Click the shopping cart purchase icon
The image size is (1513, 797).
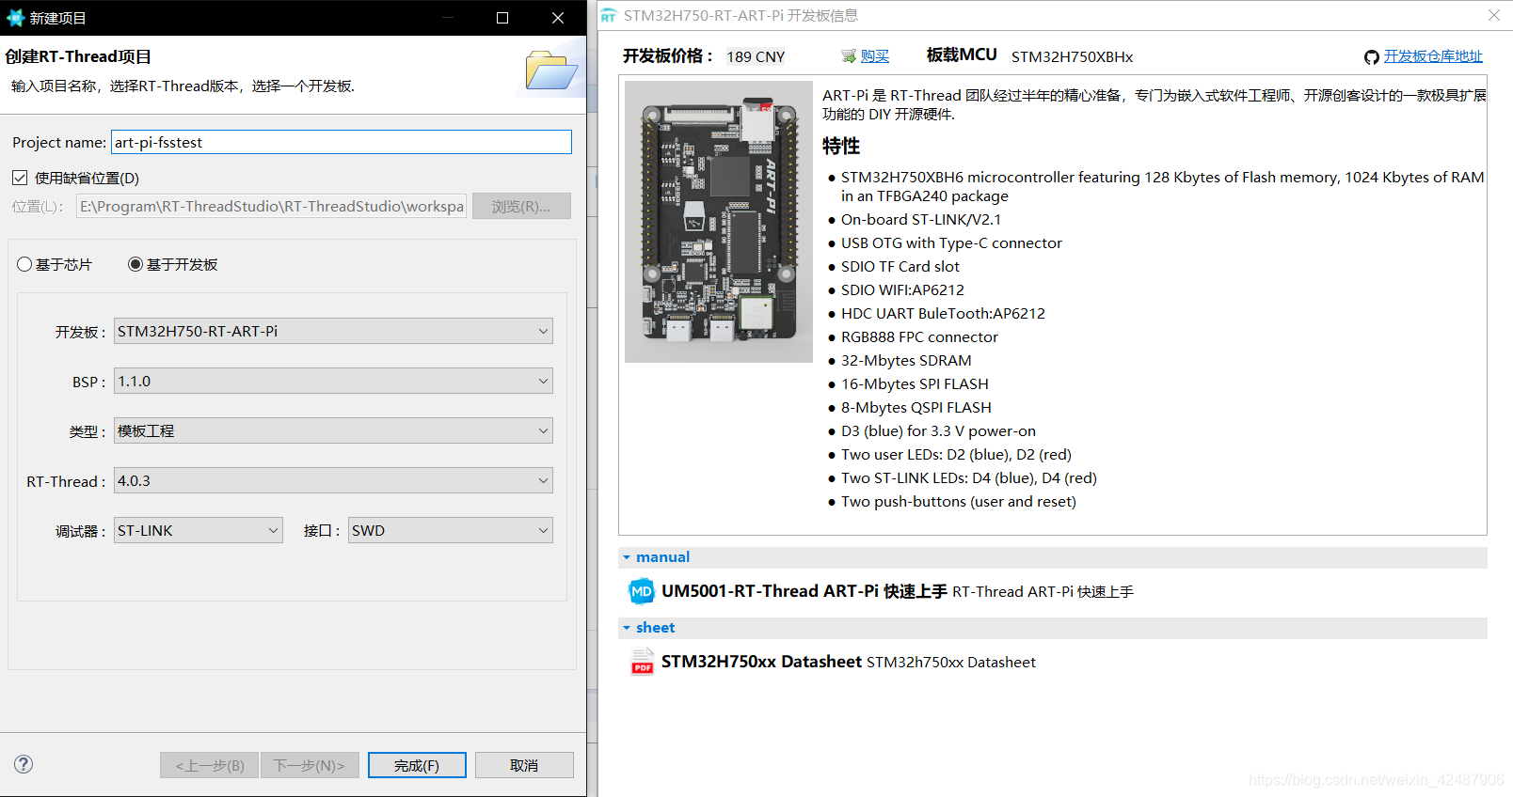coord(849,56)
